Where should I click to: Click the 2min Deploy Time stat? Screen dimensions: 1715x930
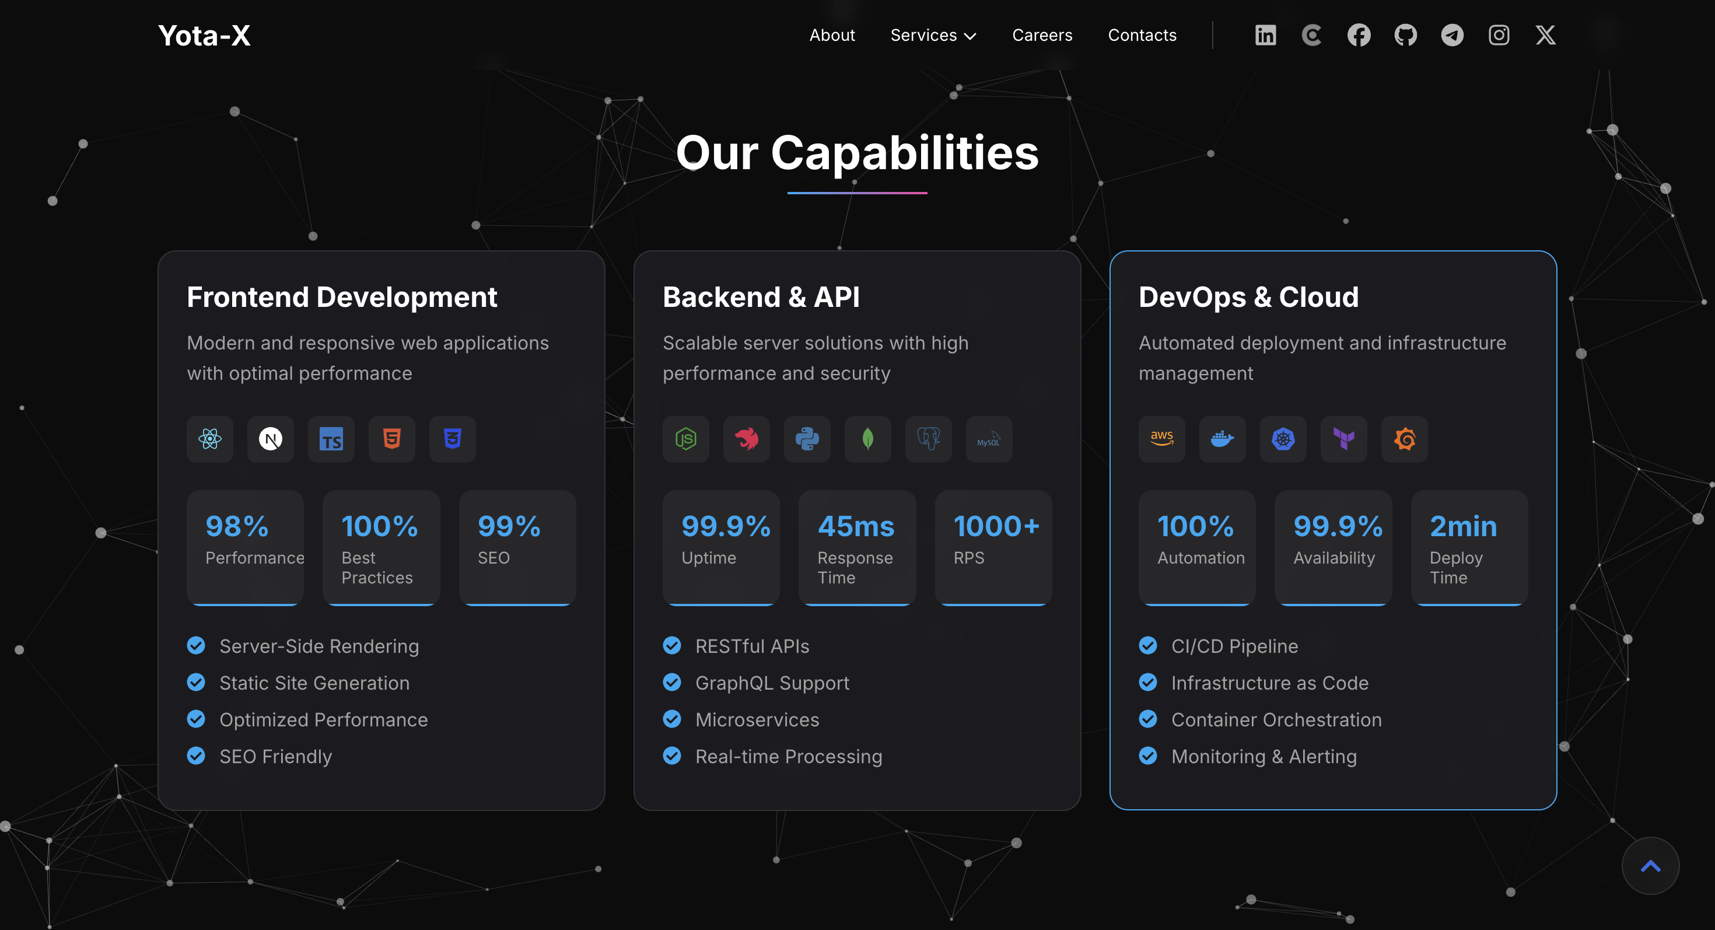point(1469,548)
